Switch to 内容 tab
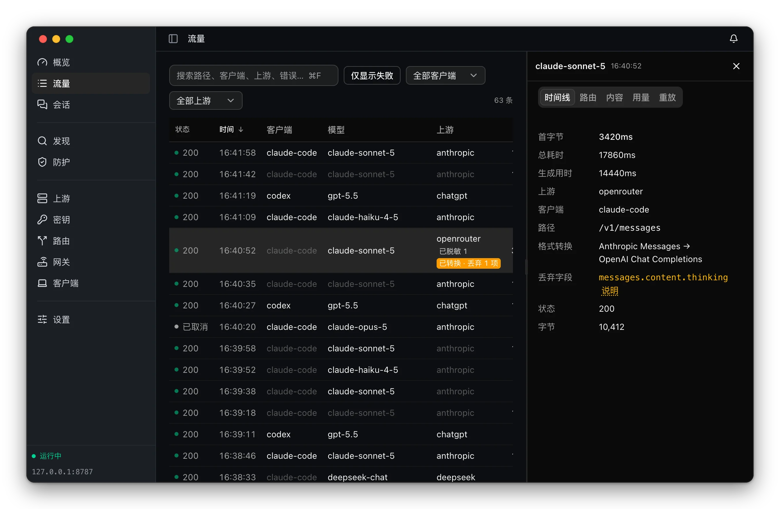 click(x=614, y=98)
